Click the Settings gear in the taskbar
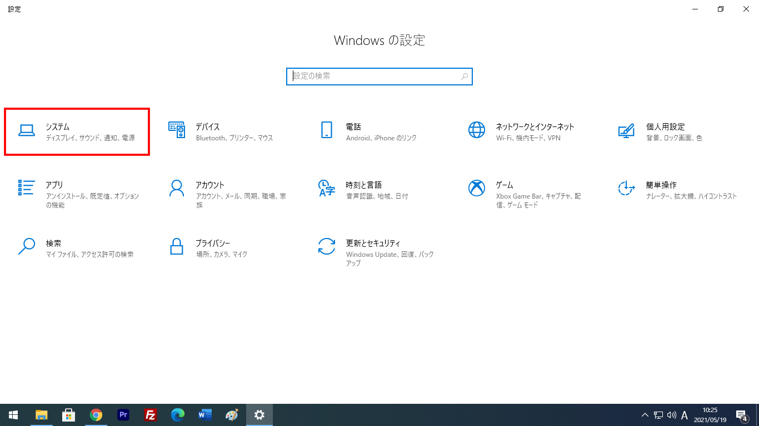Screen dimensions: 759x426 (259, 415)
